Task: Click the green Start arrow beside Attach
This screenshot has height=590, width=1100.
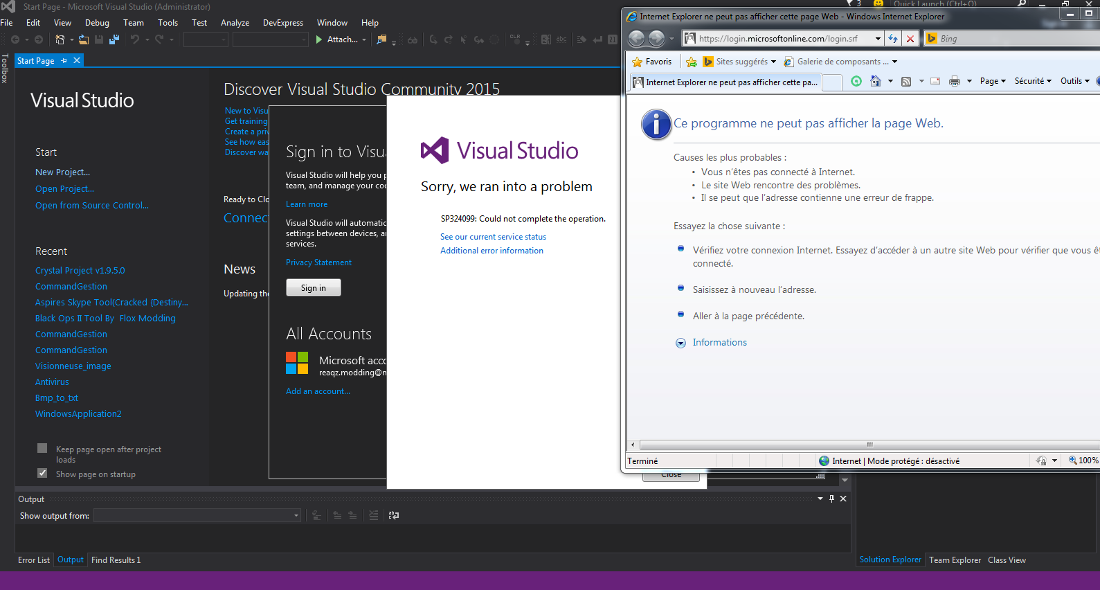Action: [x=319, y=39]
